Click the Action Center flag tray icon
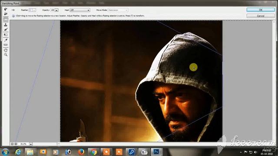The image size is (278, 156). click(x=246, y=152)
